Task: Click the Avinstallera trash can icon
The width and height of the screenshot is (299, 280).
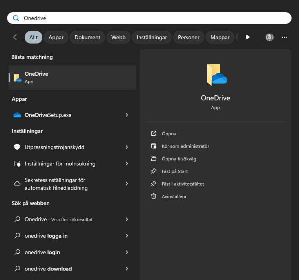Action: pyautogui.click(x=154, y=196)
